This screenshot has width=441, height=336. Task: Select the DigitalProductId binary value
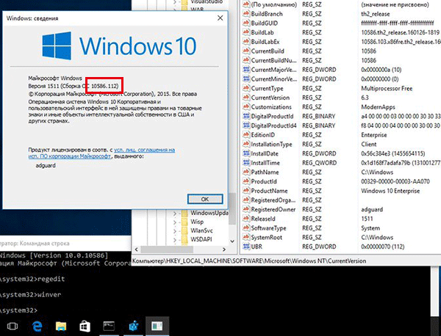(x=272, y=116)
